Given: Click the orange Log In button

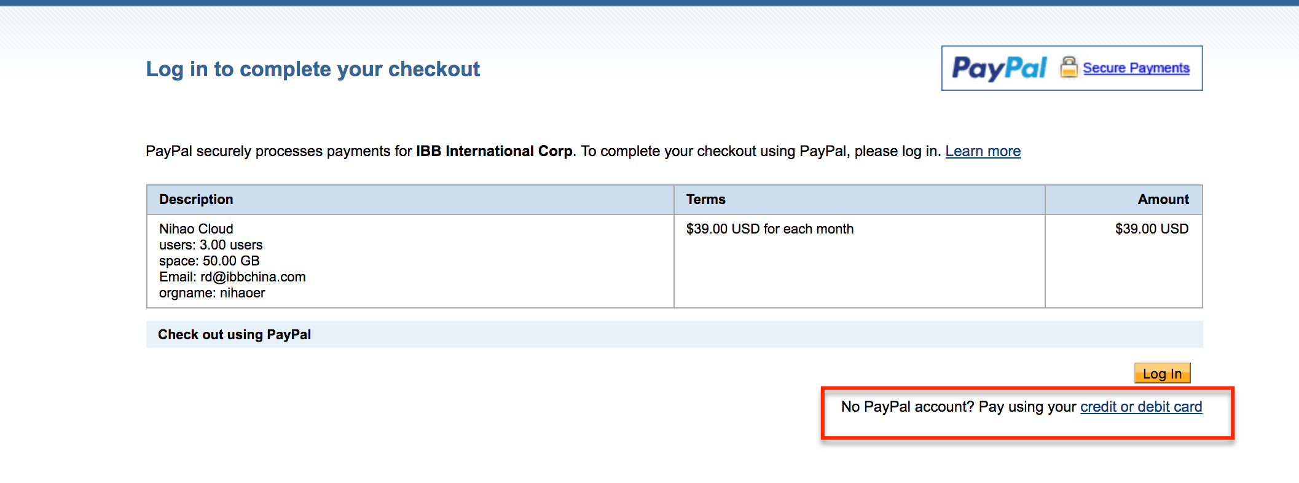Looking at the screenshot, I should 1162,374.
